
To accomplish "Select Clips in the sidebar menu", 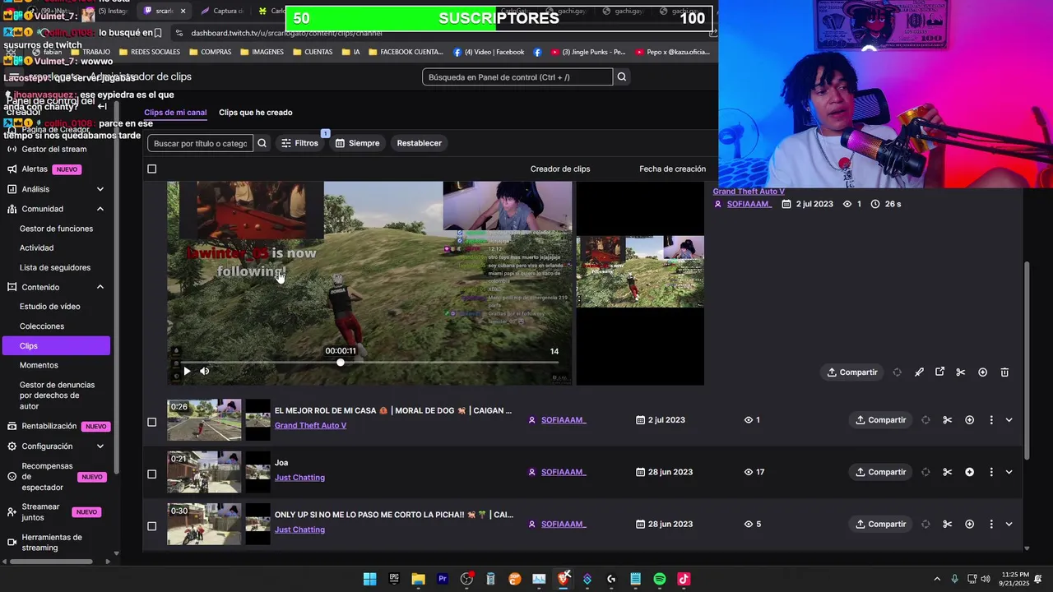I will point(55,346).
